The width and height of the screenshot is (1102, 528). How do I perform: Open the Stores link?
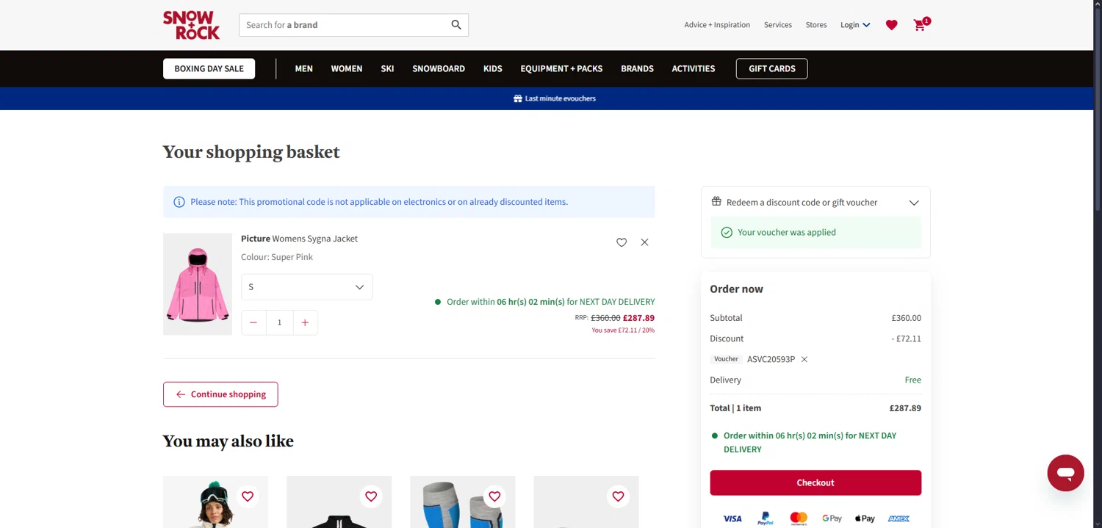click(816, 25)
